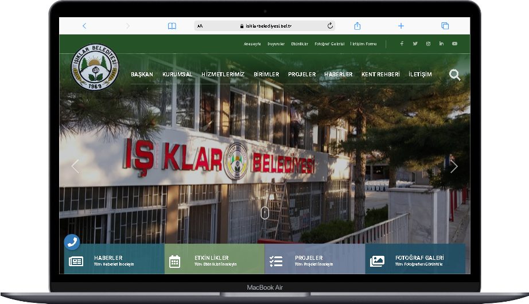This screenshot has width=529, height=304.
Task: Open the Instagram icon link
Action: [x=428, y=44]
